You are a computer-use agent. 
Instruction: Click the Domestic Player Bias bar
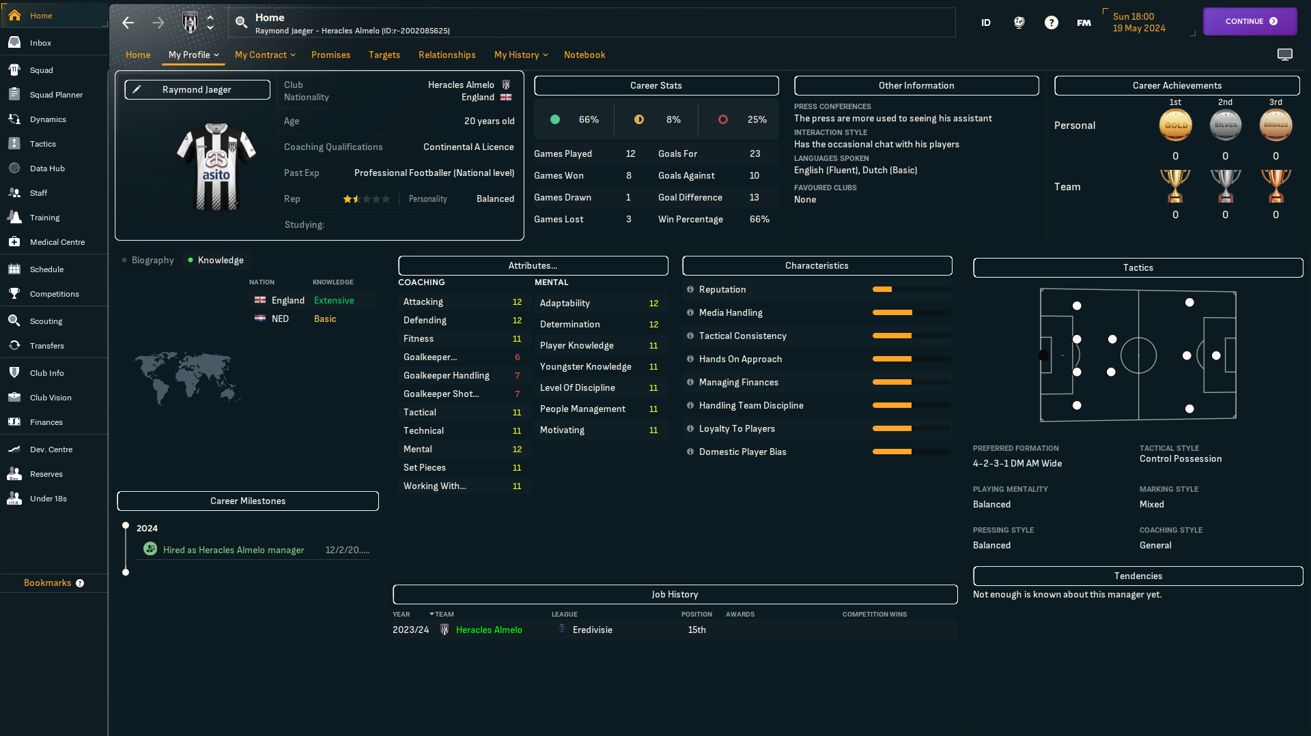pos(912,452)
